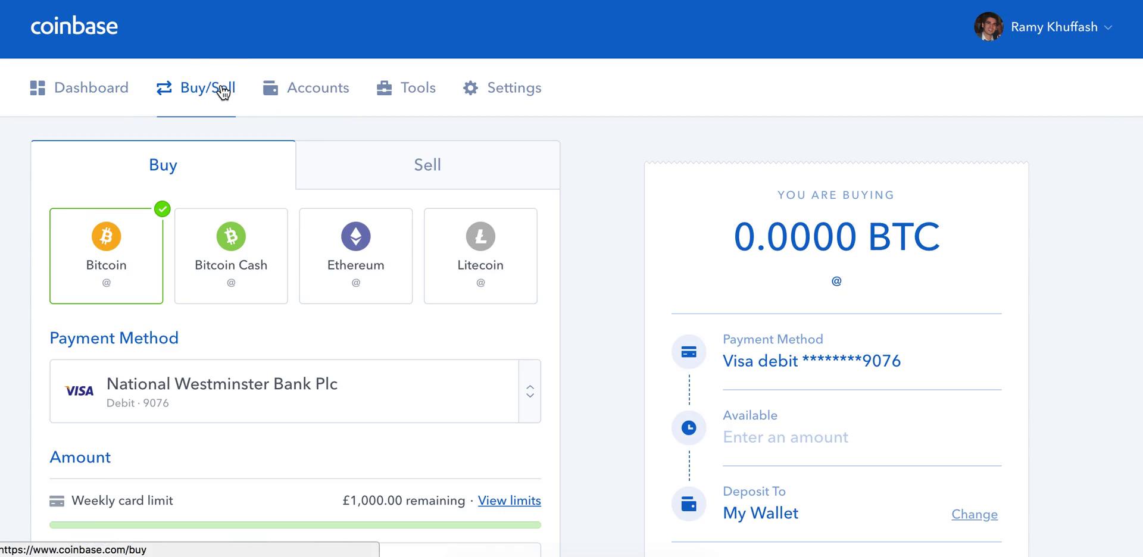Click the Buy/Sell arrows icon
1143x557 pixels.
[x=164, y=87]
